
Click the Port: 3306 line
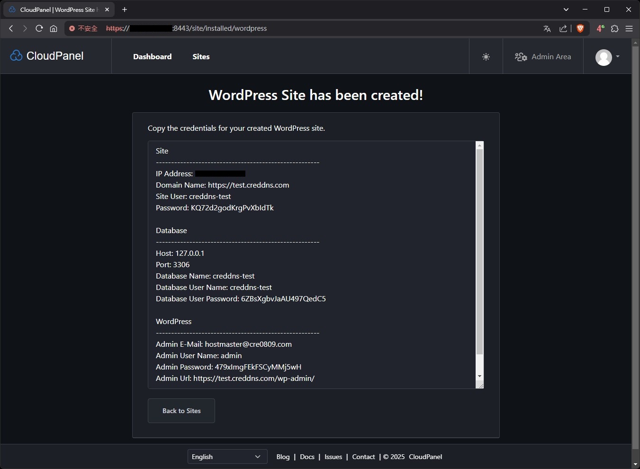click(x=173, y=264)
